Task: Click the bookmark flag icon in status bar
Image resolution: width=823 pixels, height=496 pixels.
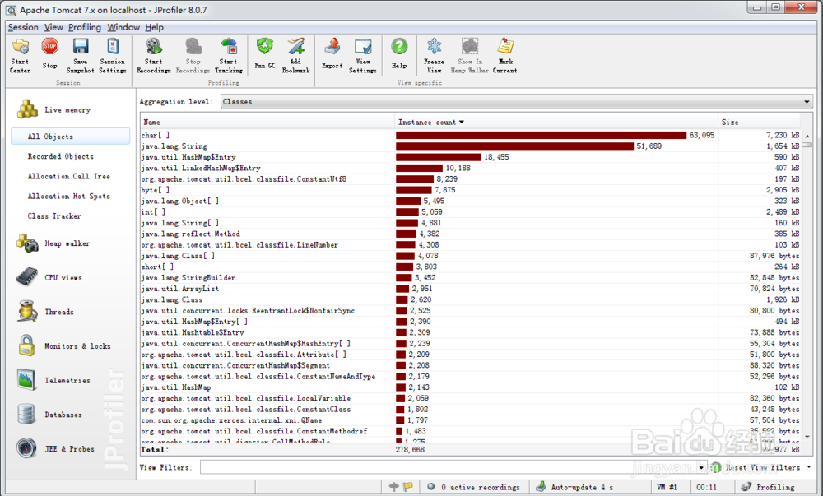Action: (408, 487)
